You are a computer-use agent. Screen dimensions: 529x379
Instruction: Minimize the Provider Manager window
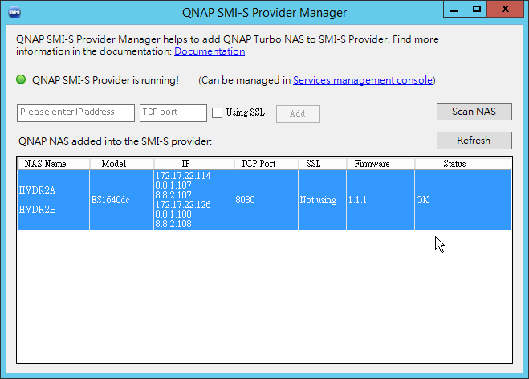coord(454,10)
